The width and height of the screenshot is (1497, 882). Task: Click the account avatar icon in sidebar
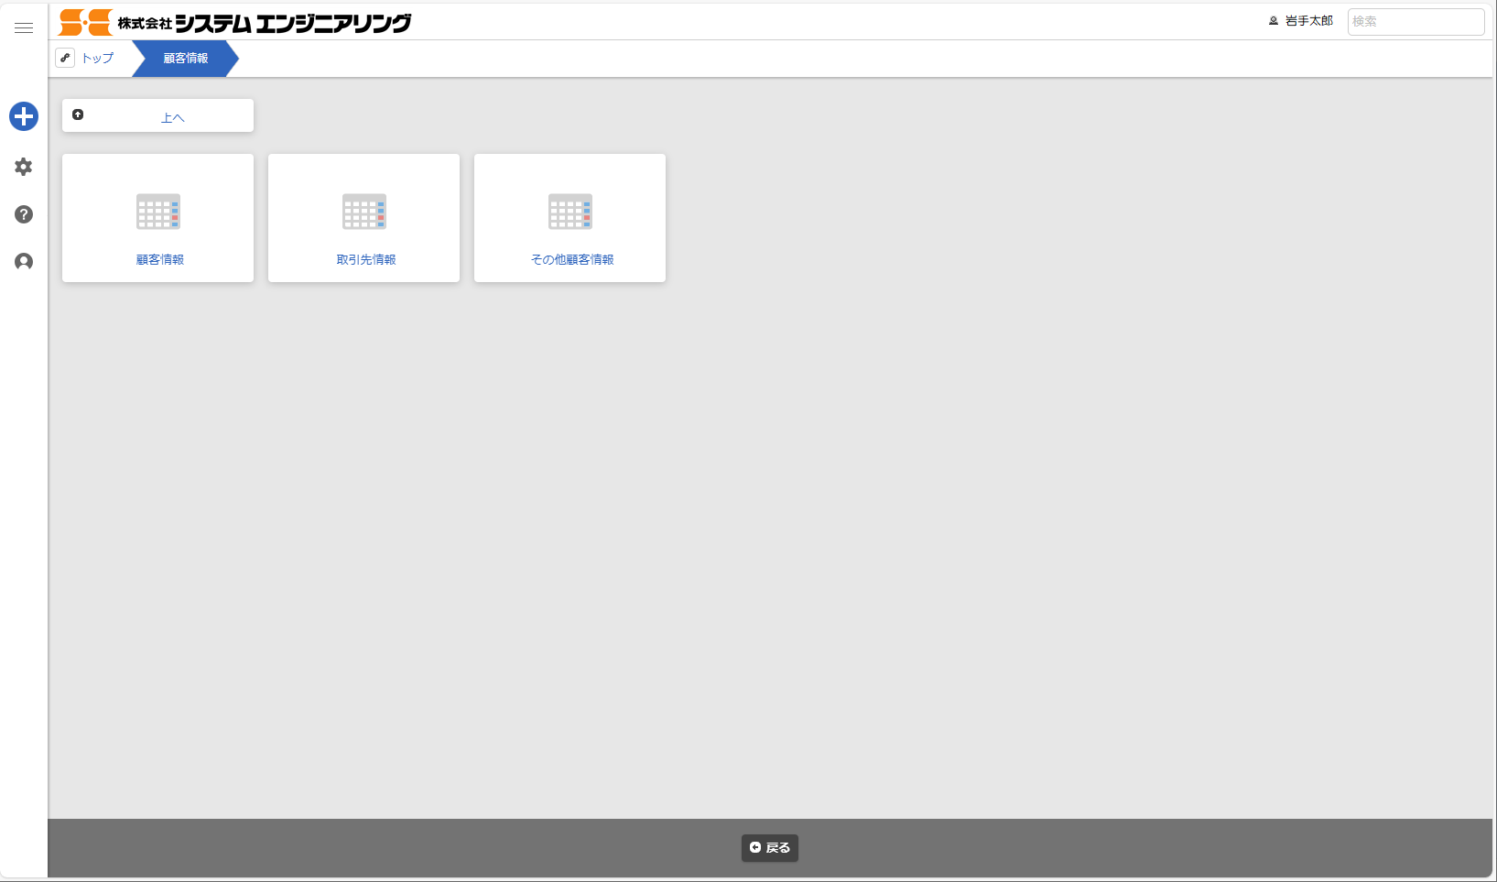tap(24, 262)
